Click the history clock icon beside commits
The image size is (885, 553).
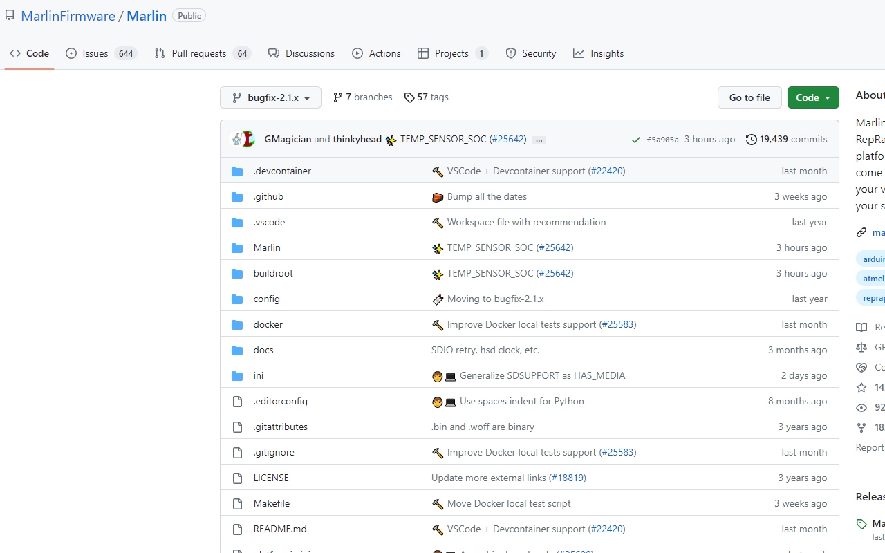click(751, 140)
